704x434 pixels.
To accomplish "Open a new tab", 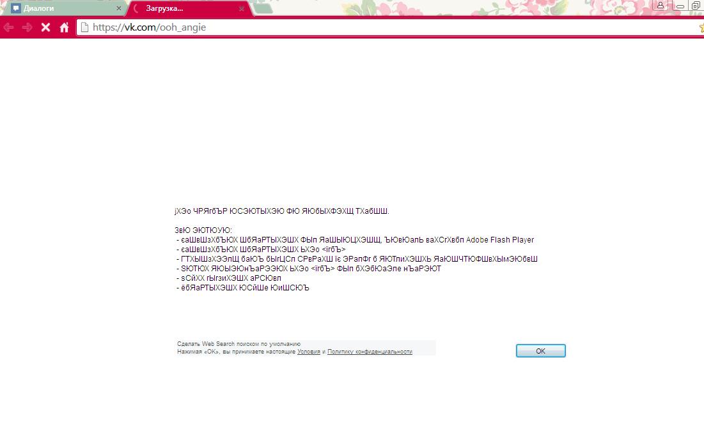I will click(264, 8).
